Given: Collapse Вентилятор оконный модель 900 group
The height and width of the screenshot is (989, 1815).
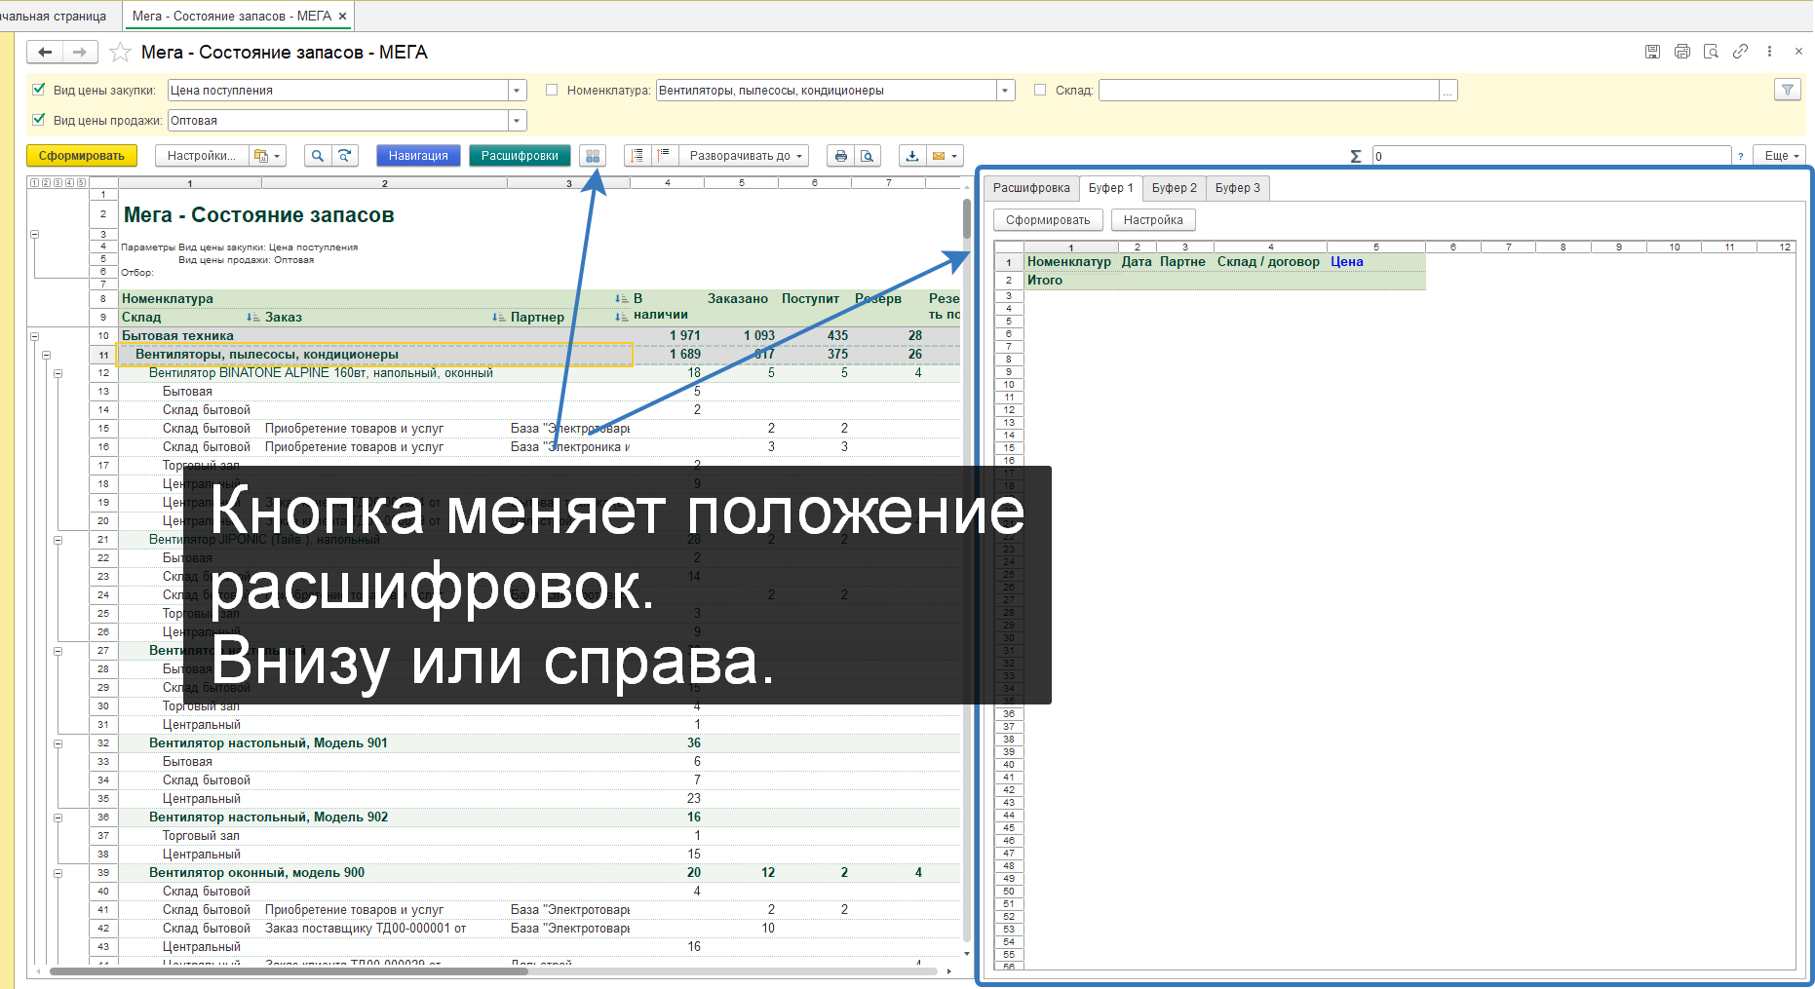Looking at the screenshot, I should [x=58, y=873].
